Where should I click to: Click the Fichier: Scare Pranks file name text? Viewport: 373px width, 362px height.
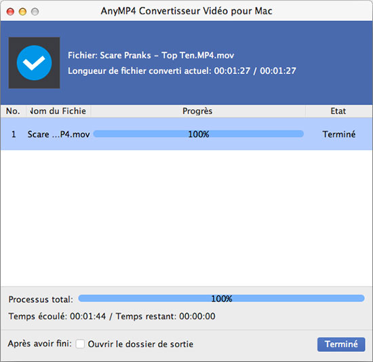click(x=151, y=55)
